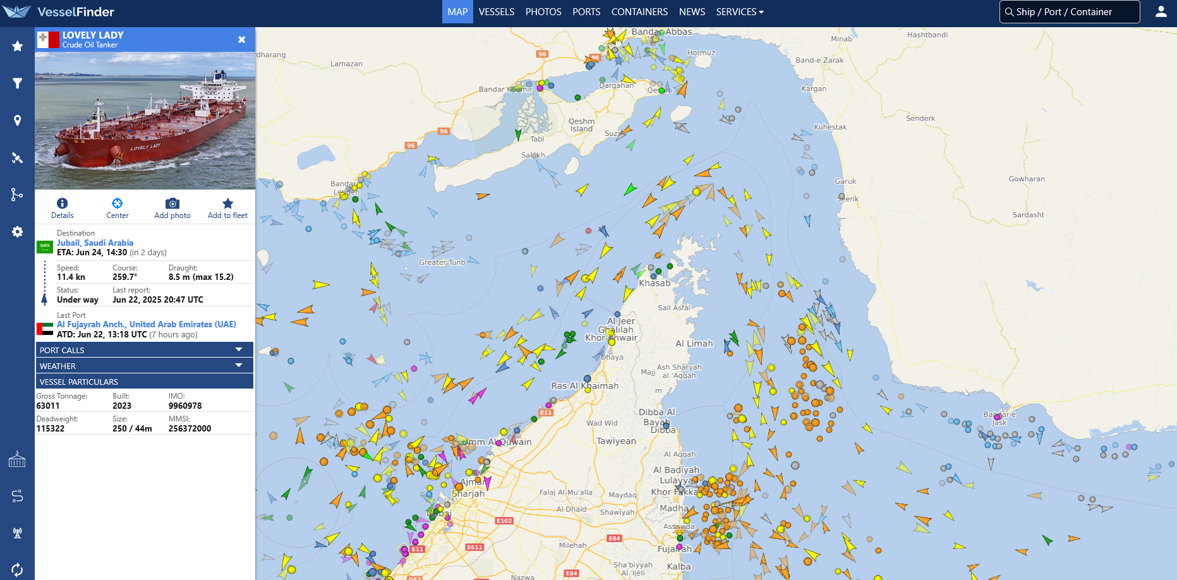Click the Ras Al Khaimah map label

click(584, 385)
